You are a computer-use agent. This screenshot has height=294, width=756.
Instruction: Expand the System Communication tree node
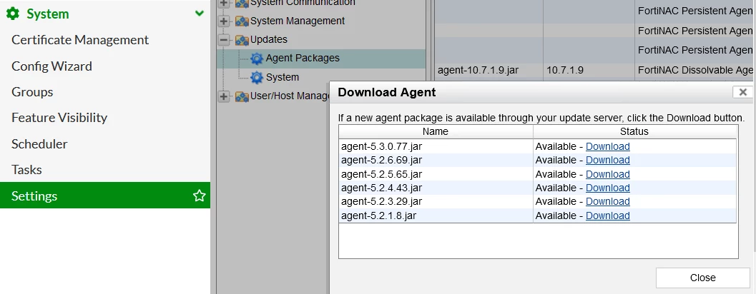coord(223,4)
